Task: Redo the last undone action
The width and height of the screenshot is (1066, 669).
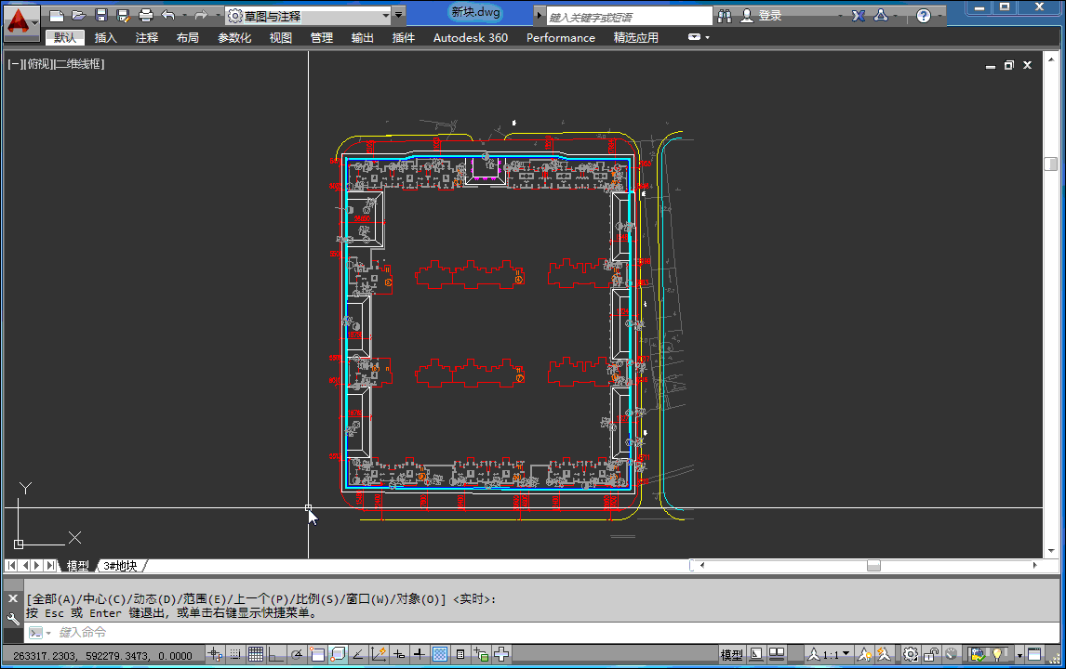Action: (201, 15)
